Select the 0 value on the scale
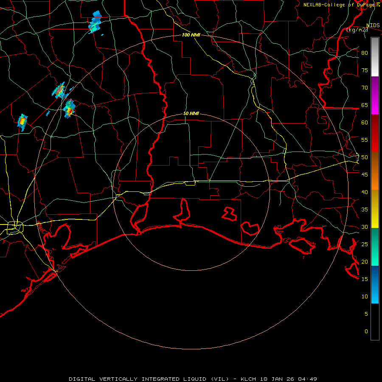This screenshot has height=382, width=382. [366, 331]
